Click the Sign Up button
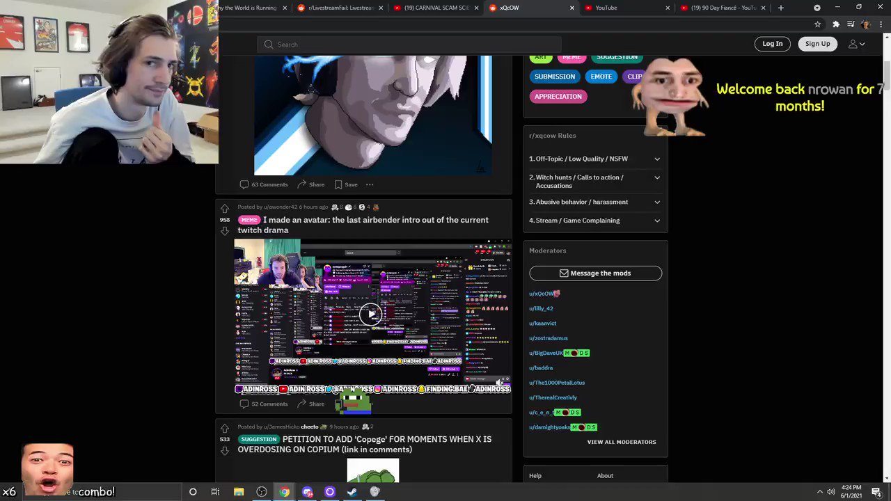This screenshot has width=891, height=501. coord(817,44)
